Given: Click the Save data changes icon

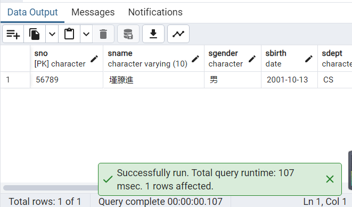Looking at the screenshot, I should (x=128, y=34).
